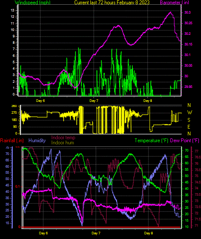Image resolution: width=201 pixels, height=239 pixels.
Task: Click the 30.3 barometer axis value
Action: (x=187, y=12)
